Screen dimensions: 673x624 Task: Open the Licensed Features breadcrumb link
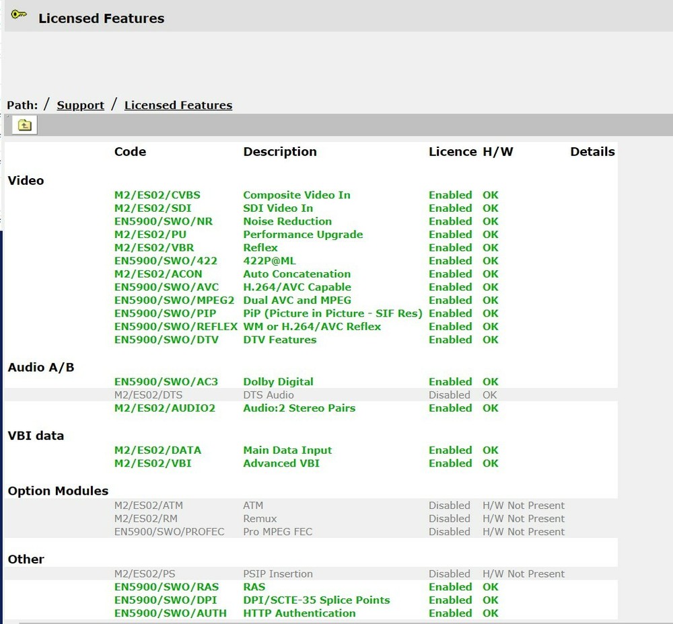(x=178, y=105)
